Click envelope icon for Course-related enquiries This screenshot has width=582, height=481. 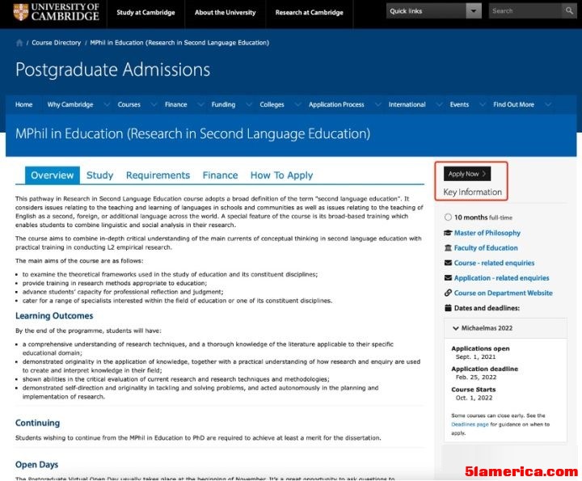[x=448, y=263]
